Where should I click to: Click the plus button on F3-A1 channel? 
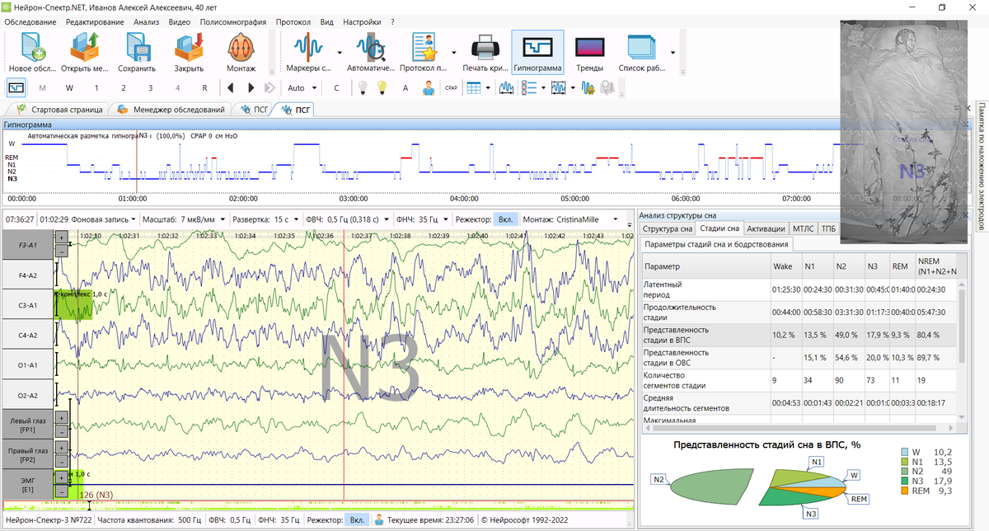(x=61, y=237)
